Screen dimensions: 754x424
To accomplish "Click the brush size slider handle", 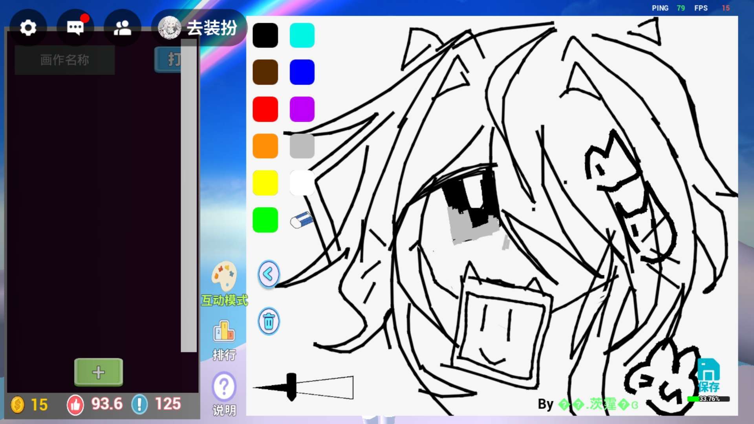I will point(291,387).
